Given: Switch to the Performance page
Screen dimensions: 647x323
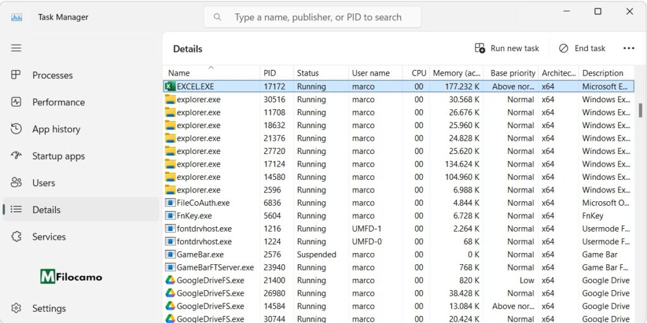Looking at the screenshot, I should point(81,102).
